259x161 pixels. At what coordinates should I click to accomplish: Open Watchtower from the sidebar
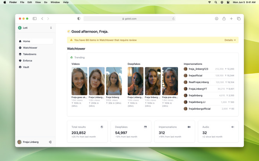coord(30,48)
